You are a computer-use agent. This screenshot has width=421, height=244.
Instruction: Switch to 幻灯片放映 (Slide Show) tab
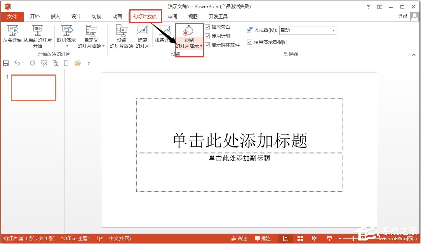coord(145,17)
